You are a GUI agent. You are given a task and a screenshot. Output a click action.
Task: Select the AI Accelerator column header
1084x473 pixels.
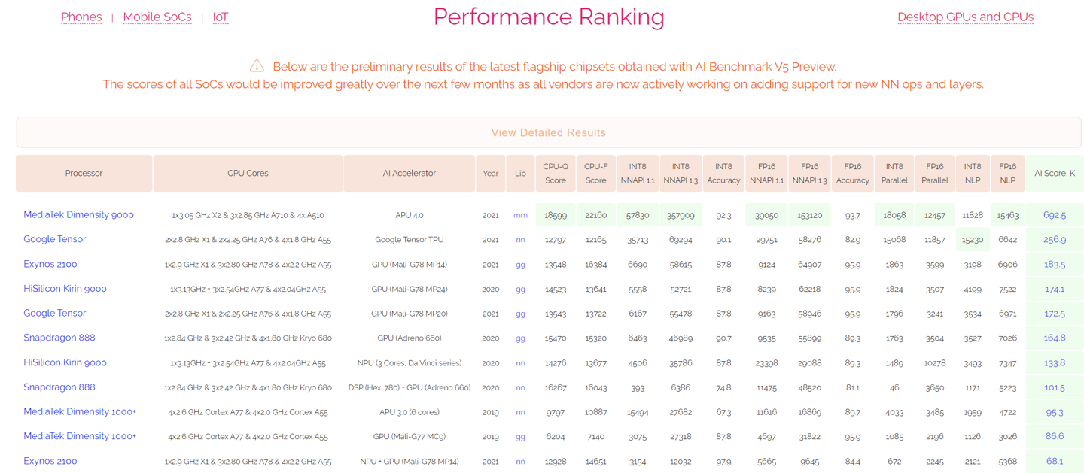click(x=409, y=174)
